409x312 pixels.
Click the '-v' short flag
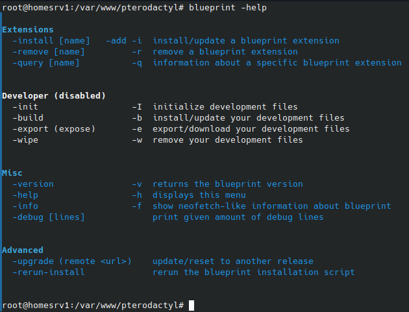[137, 184]
